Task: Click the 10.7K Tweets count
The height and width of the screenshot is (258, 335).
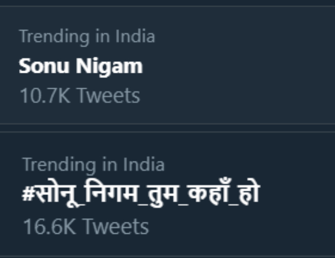Action: pyautogui.click(x=79, y=95)
